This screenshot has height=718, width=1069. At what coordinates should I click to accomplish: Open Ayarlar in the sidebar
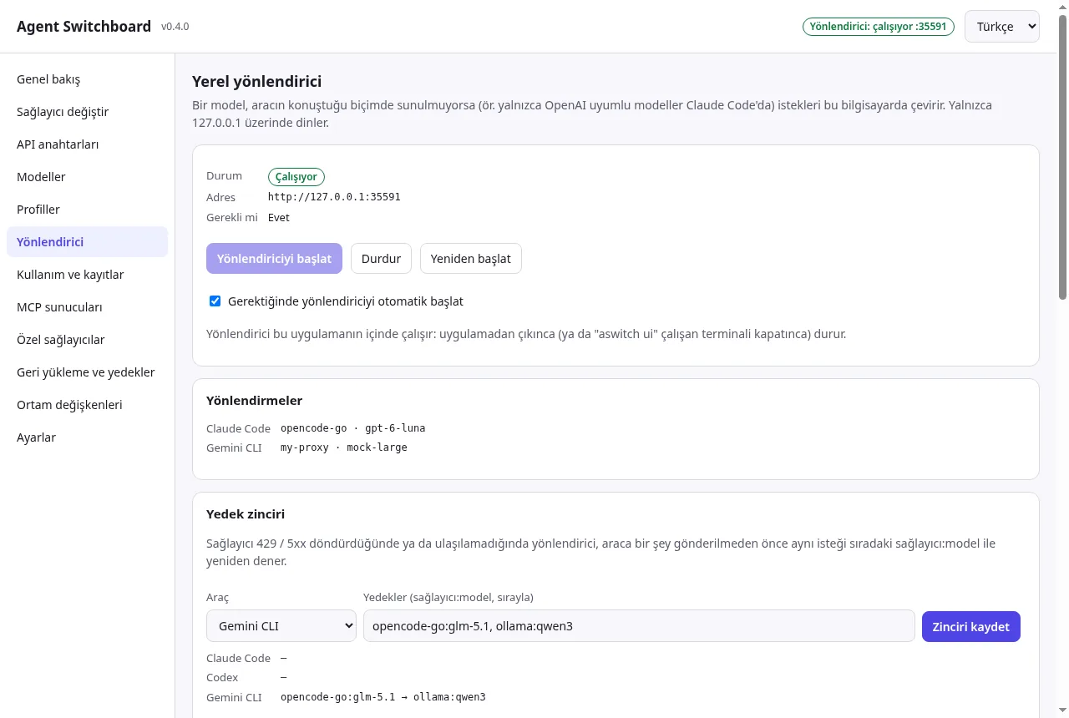click(87, 437)
